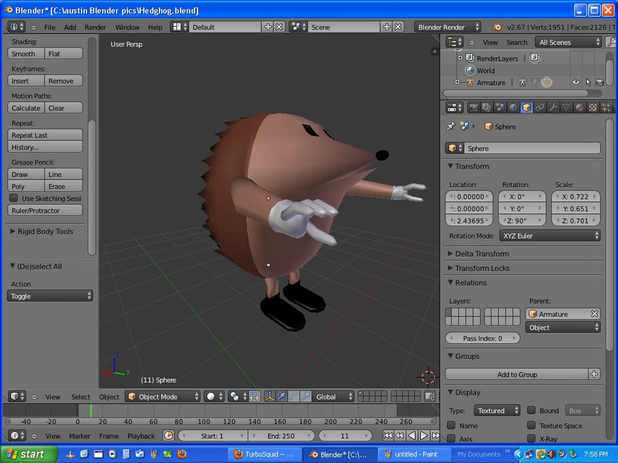Click the Ruler/Protractor button
The image size is (618, 463).
(x=45, y=210)
